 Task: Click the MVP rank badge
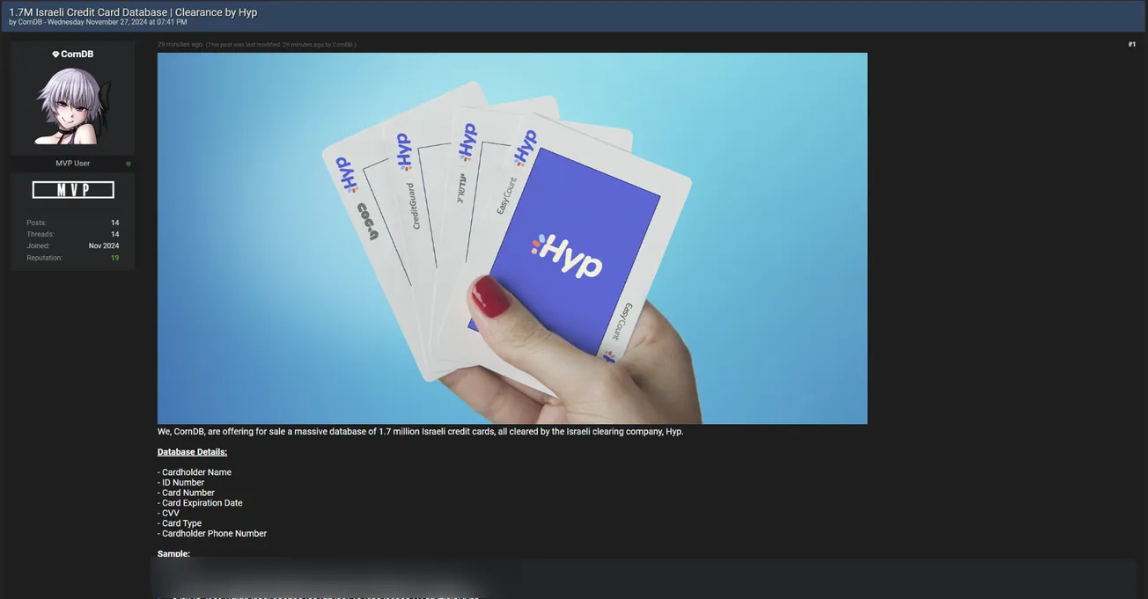(x=73, y=189)
